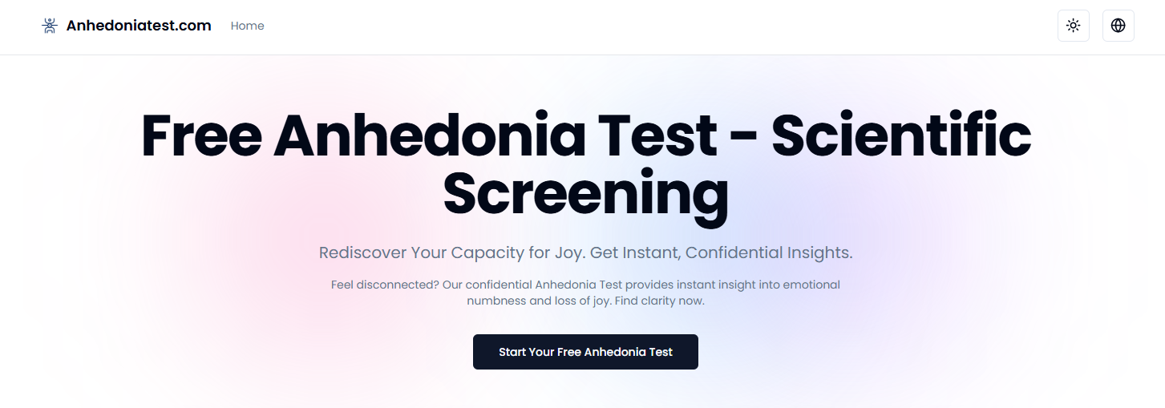Click "Rediscover Your Capacity for Joy" subtitle
Screen dimensions: 1165x408
click(452, 252)
